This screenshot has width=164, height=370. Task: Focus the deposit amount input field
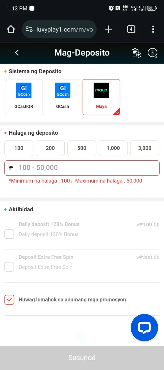click(82, 168)
